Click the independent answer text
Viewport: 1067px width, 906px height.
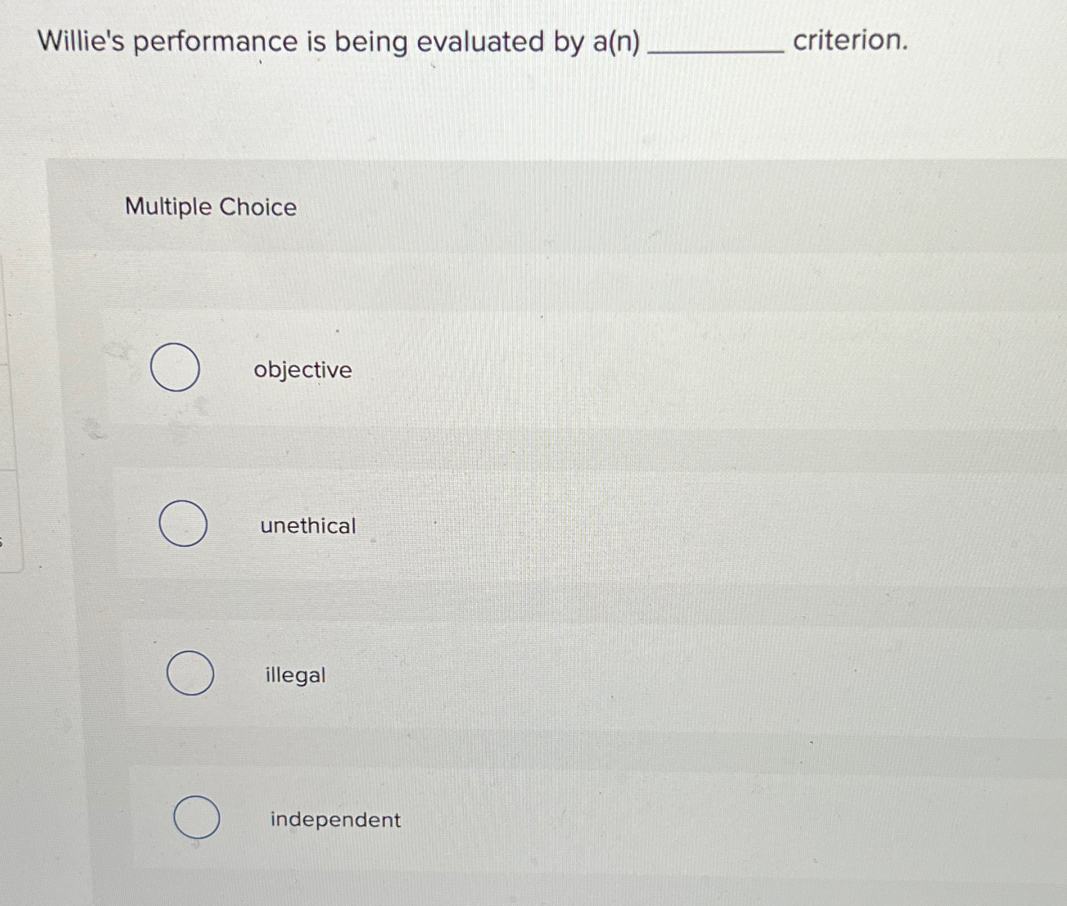(x=334, y=819)
